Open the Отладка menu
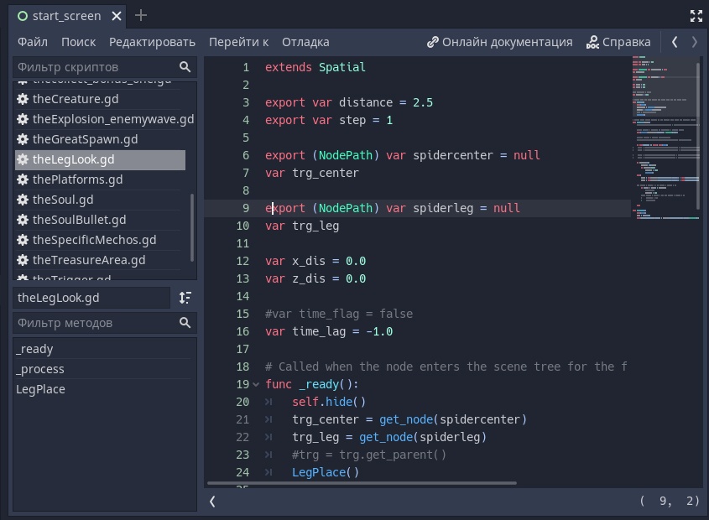 click(306, 41)
